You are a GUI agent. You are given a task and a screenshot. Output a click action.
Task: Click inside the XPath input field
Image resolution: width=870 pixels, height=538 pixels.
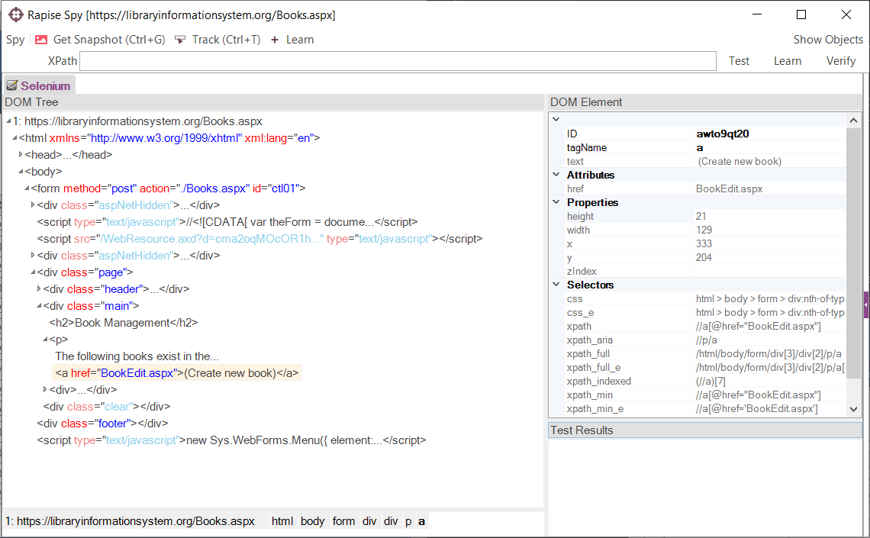click(x=397, y=61)
